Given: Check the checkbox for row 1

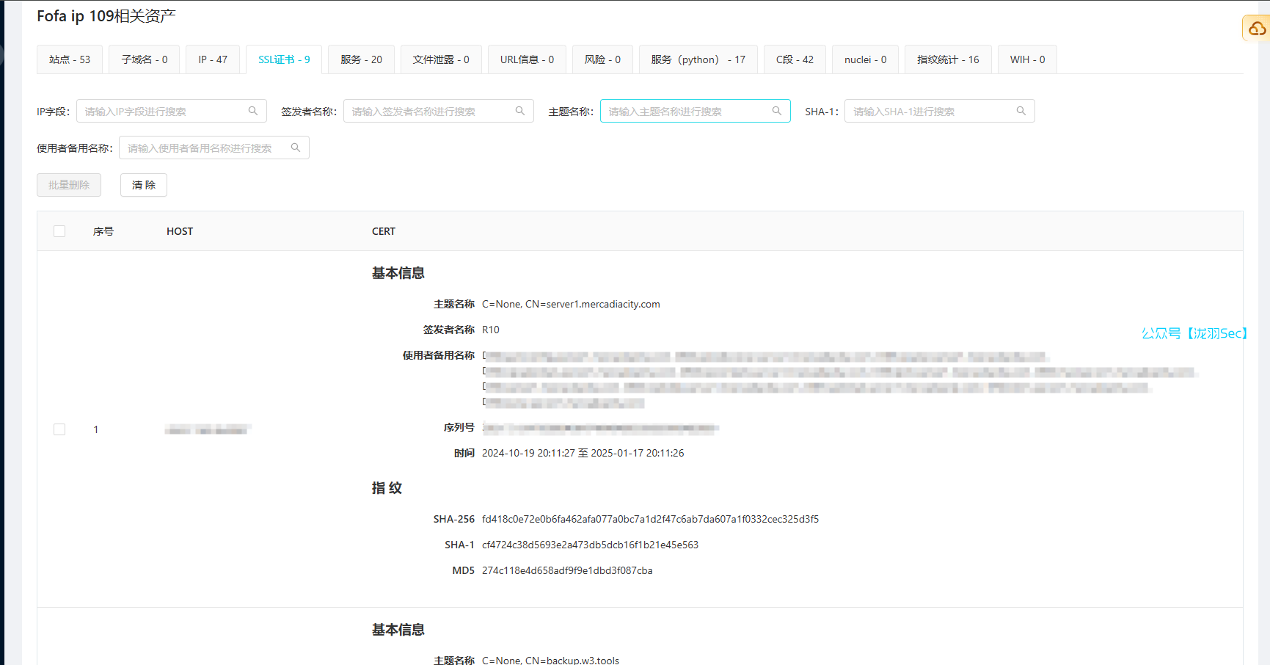Looking at the screenshot, I should 59,429.
